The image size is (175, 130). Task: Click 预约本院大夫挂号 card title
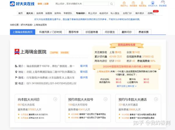(80, 99)
